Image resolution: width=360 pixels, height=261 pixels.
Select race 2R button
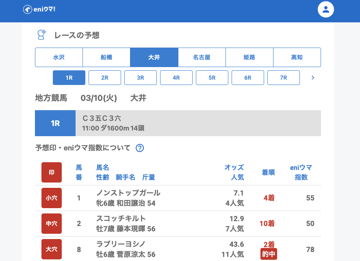coord(105,78)
